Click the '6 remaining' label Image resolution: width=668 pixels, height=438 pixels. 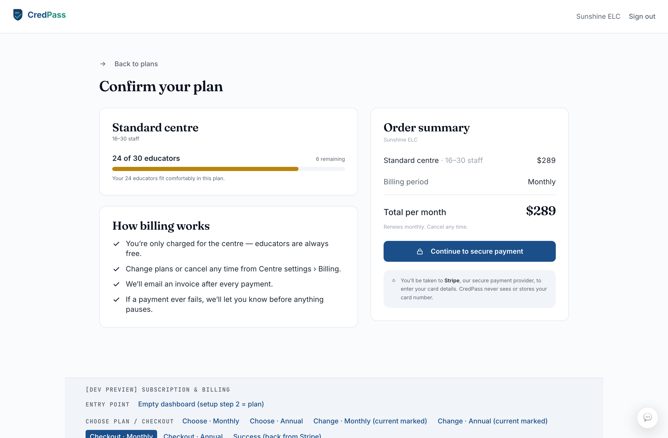coord(330,159)
